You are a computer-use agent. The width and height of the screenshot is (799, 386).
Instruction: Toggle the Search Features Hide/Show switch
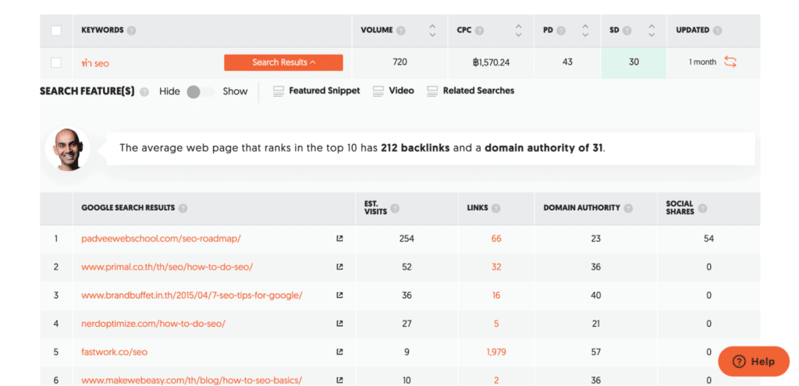coord(201,91)
